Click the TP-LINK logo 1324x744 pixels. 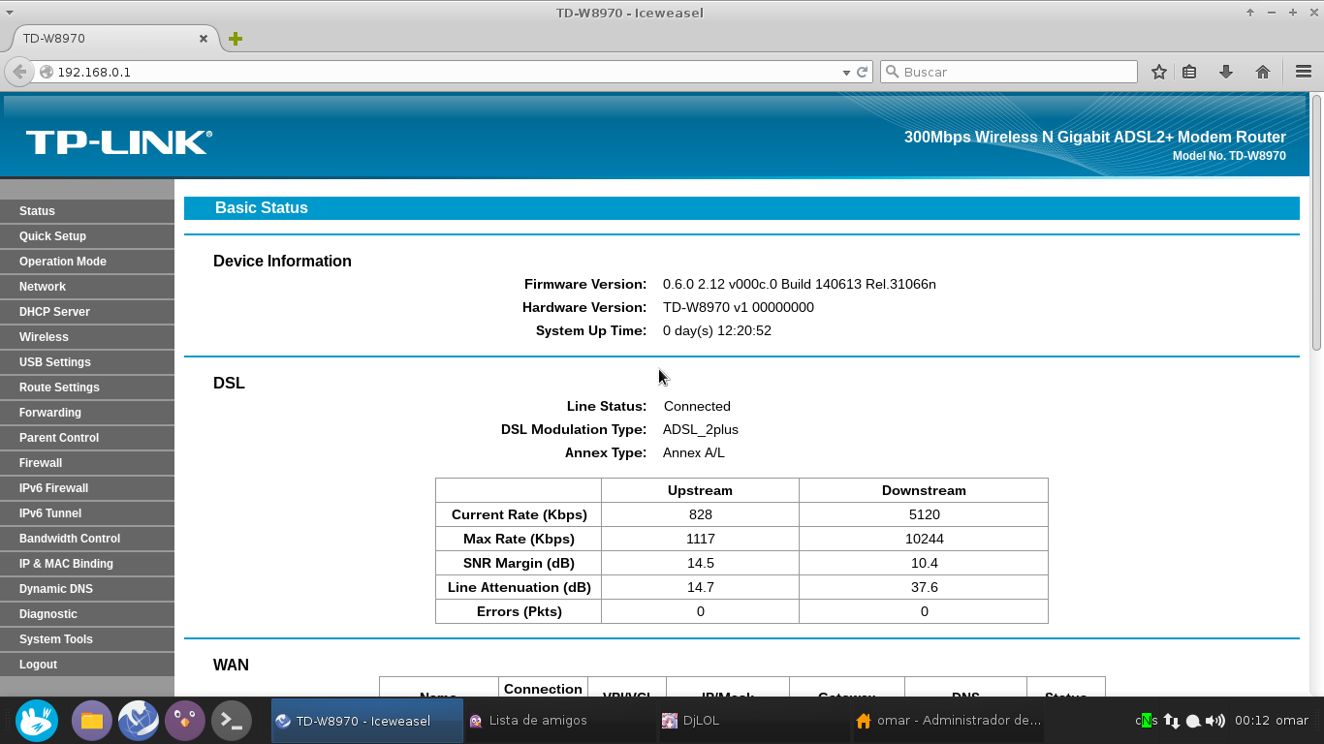pyautogui.click(x=118, y=142)
